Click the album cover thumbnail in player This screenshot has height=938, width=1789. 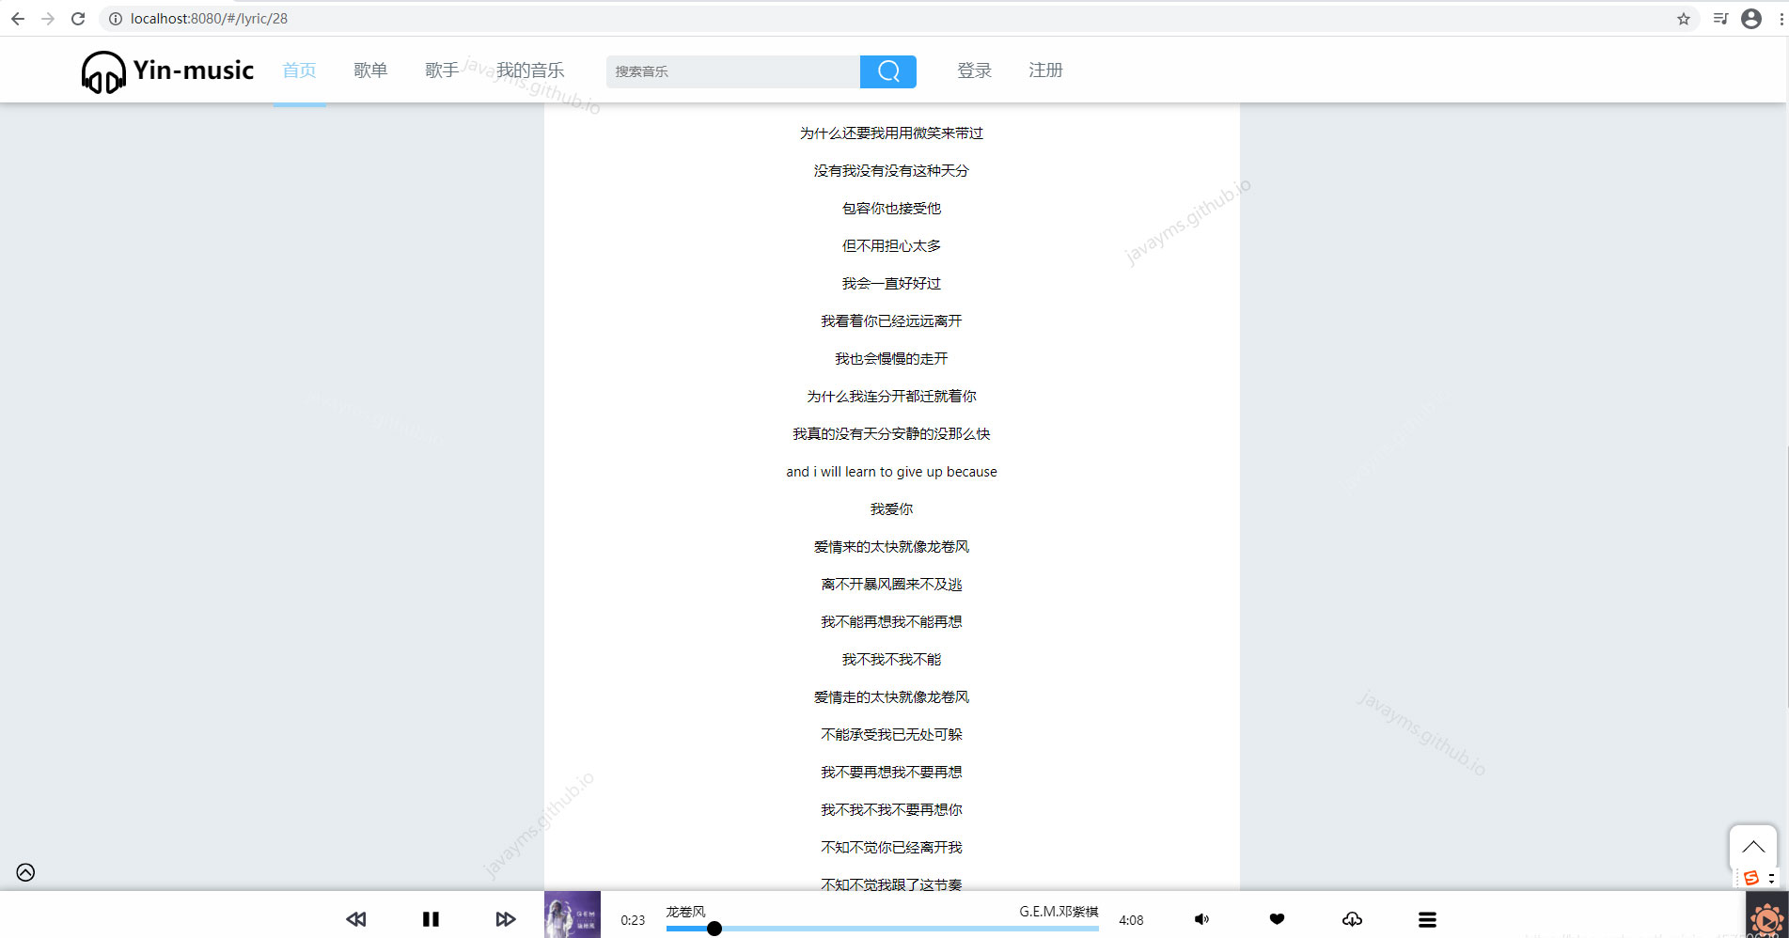[572, 915]
